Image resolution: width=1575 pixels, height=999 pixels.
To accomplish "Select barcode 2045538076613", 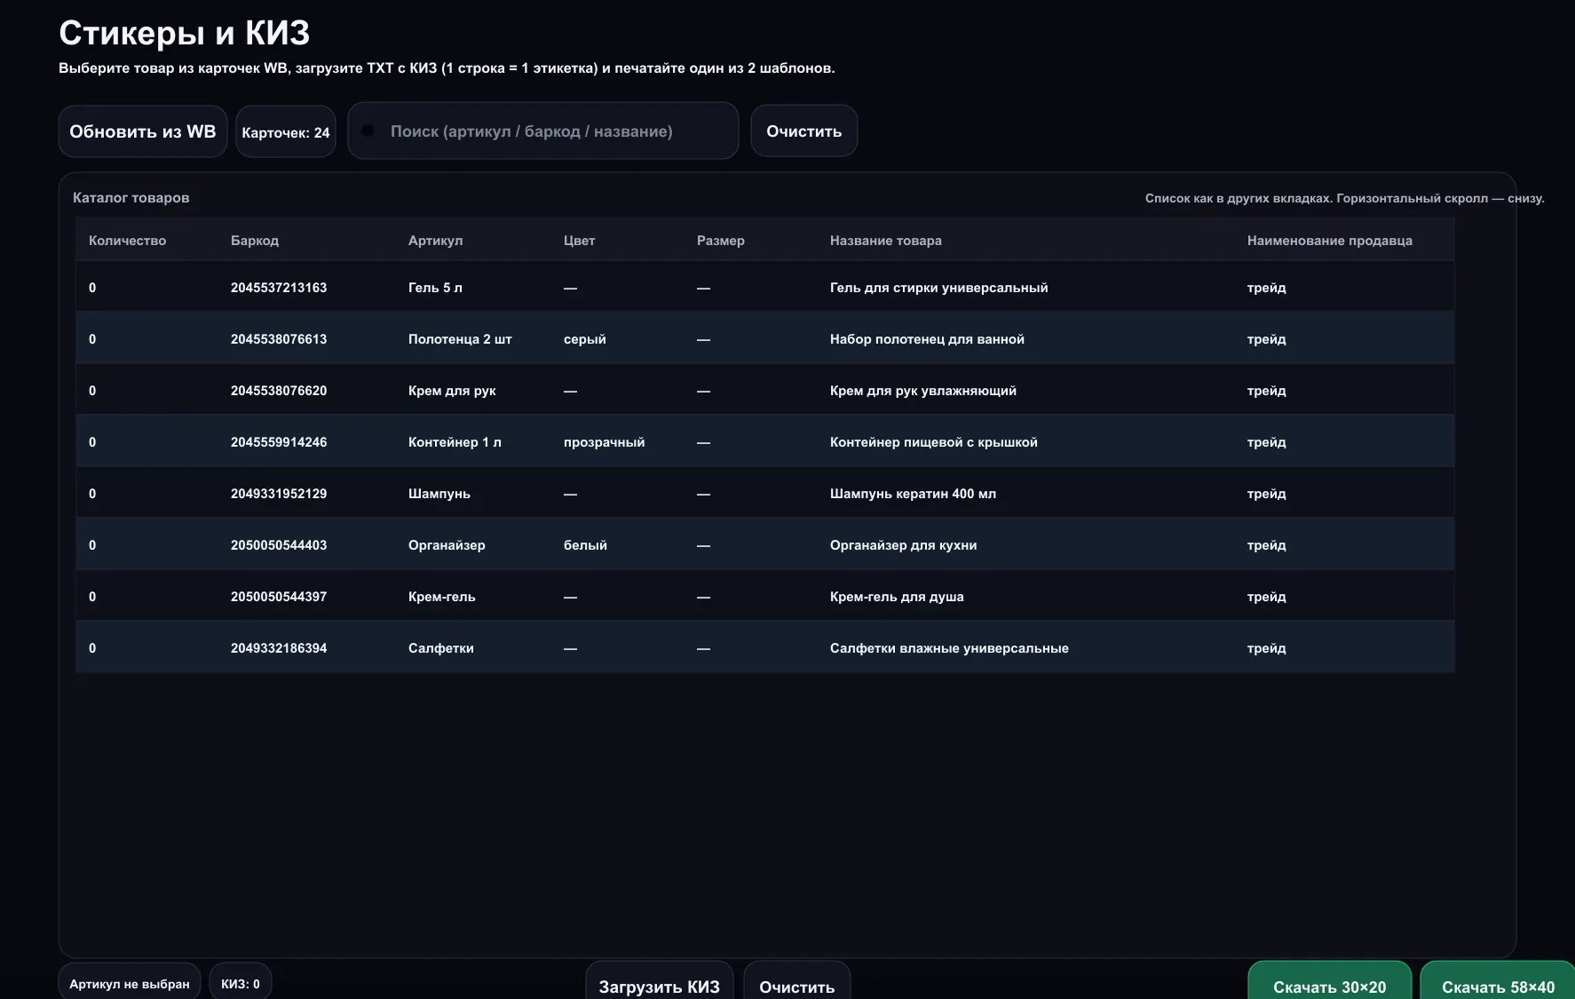I will (279, 339).
